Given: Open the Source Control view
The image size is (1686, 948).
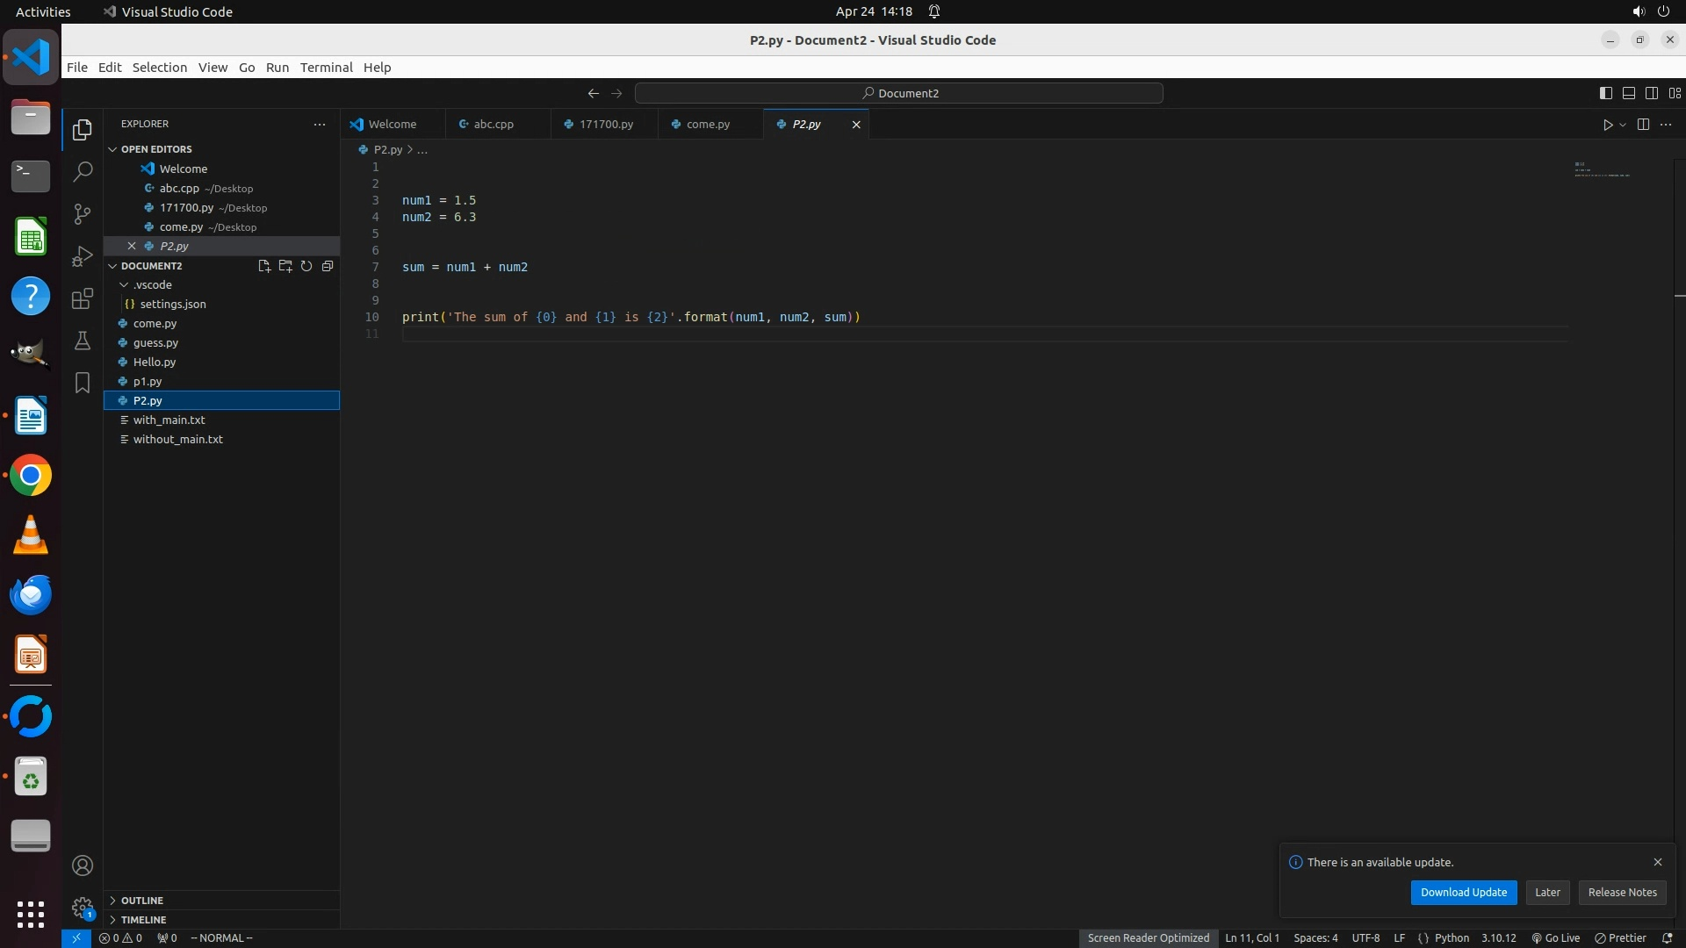Looking at the screenshot, I should tap(83, 214).
